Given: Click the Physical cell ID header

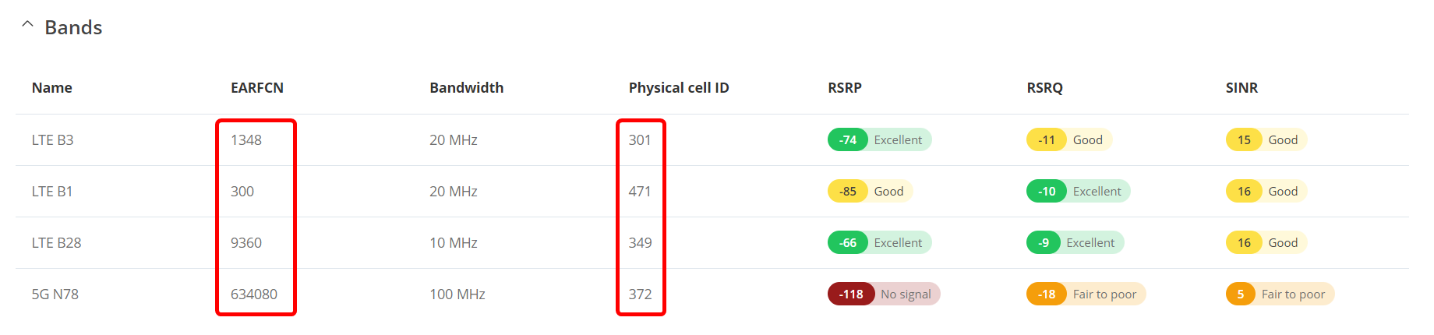Looking at the screenshot, I should click(679, 88).
